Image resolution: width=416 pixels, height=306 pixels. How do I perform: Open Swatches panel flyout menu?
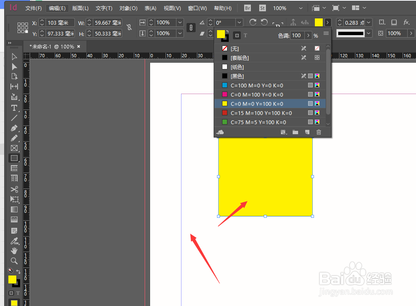(x=326, y=33)
